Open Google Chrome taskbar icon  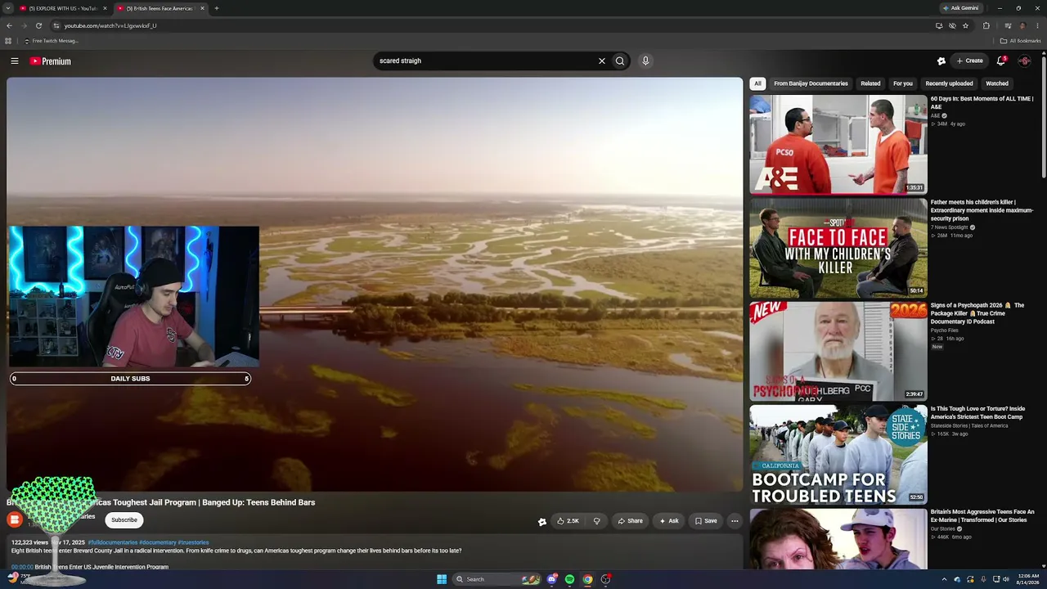click(x=587, y=579)
